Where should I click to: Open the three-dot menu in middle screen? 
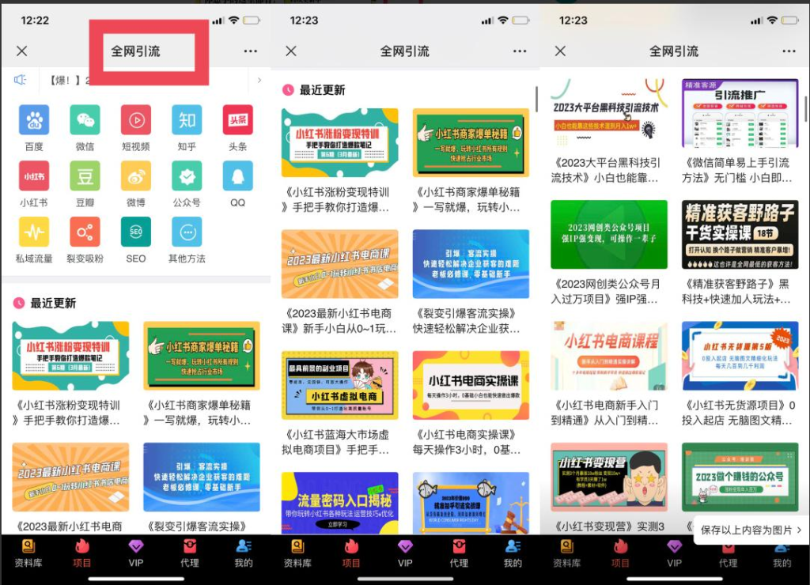click(x=520, y=51)
